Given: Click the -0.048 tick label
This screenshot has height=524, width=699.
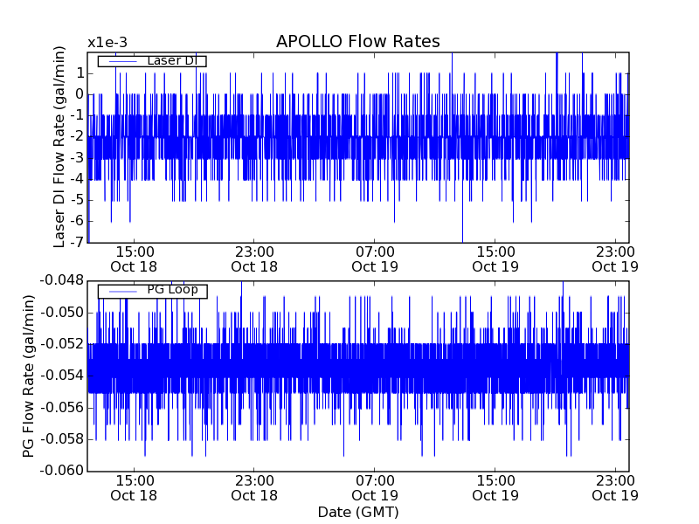Looking at the screenshot, I should pos(62,280).
